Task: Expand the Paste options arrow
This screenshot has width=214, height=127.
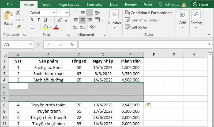Action: pyautogui.click(x=8, y=28)
